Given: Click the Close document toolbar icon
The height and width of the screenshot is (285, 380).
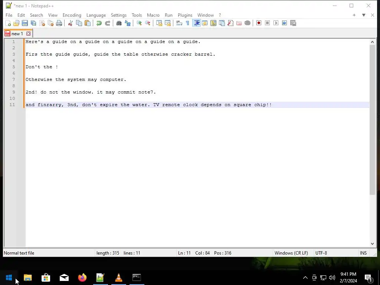Looking at the screenshot, I should (42, 23).
